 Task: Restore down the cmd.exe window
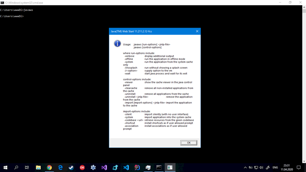click(290, 3)
